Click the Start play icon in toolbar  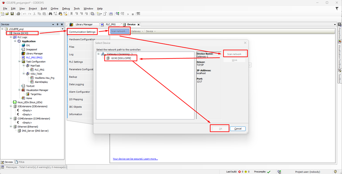point(128,14)
